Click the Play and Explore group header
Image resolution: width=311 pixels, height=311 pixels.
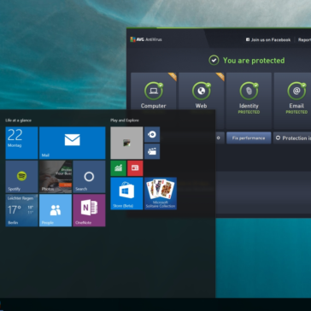pos(125,120)
